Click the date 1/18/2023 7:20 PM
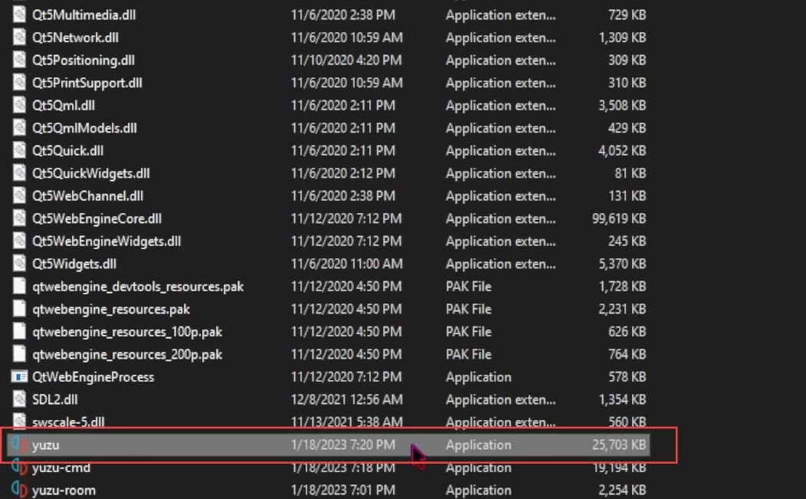 [343, 445]
